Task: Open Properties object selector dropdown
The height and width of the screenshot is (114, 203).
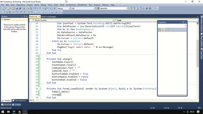Action: click(x=185, y=26)
